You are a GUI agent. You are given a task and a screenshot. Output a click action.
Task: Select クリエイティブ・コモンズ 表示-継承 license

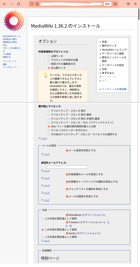pyautogui.click(x=49, y=115)
